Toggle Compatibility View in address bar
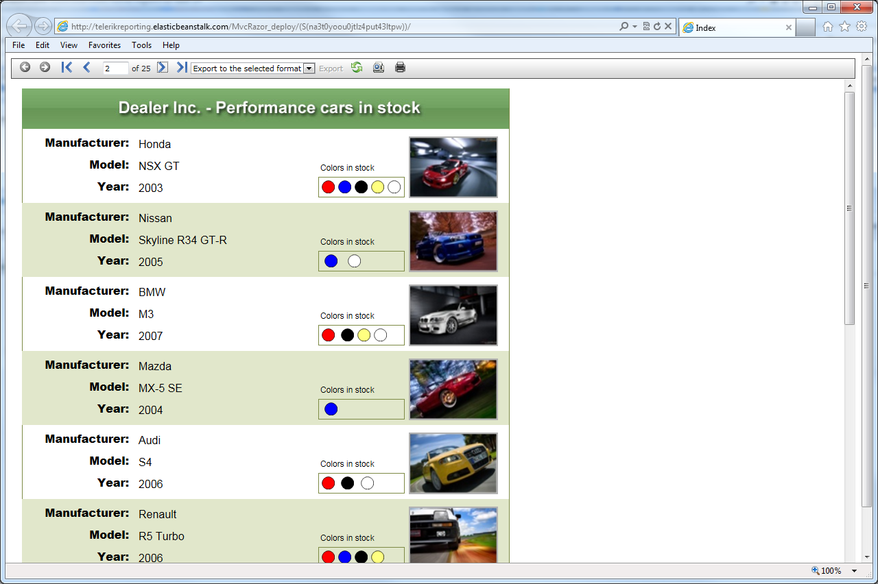Image resolution: width=878 pixels, height=584 pixels. coord(646,27)
